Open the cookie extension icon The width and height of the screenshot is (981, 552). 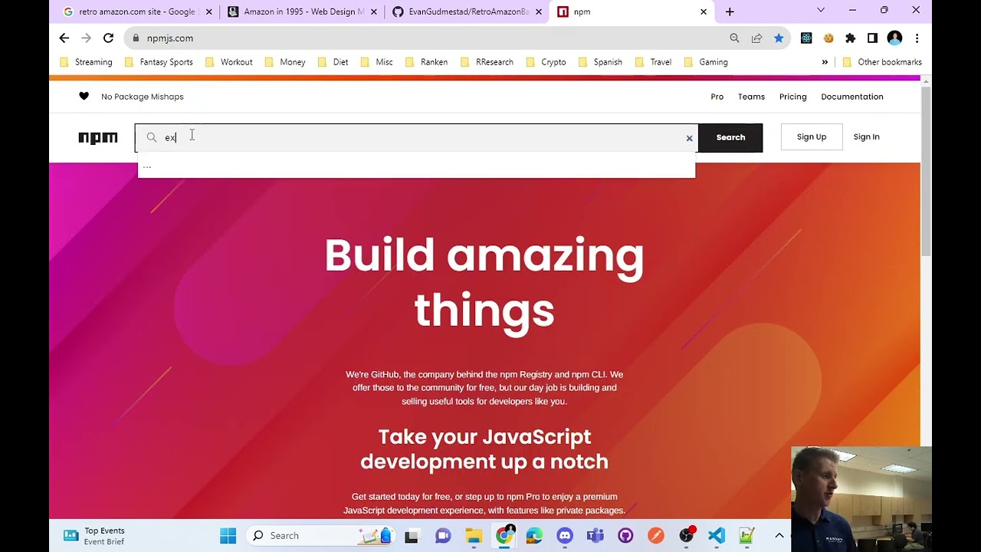[828, 38]
